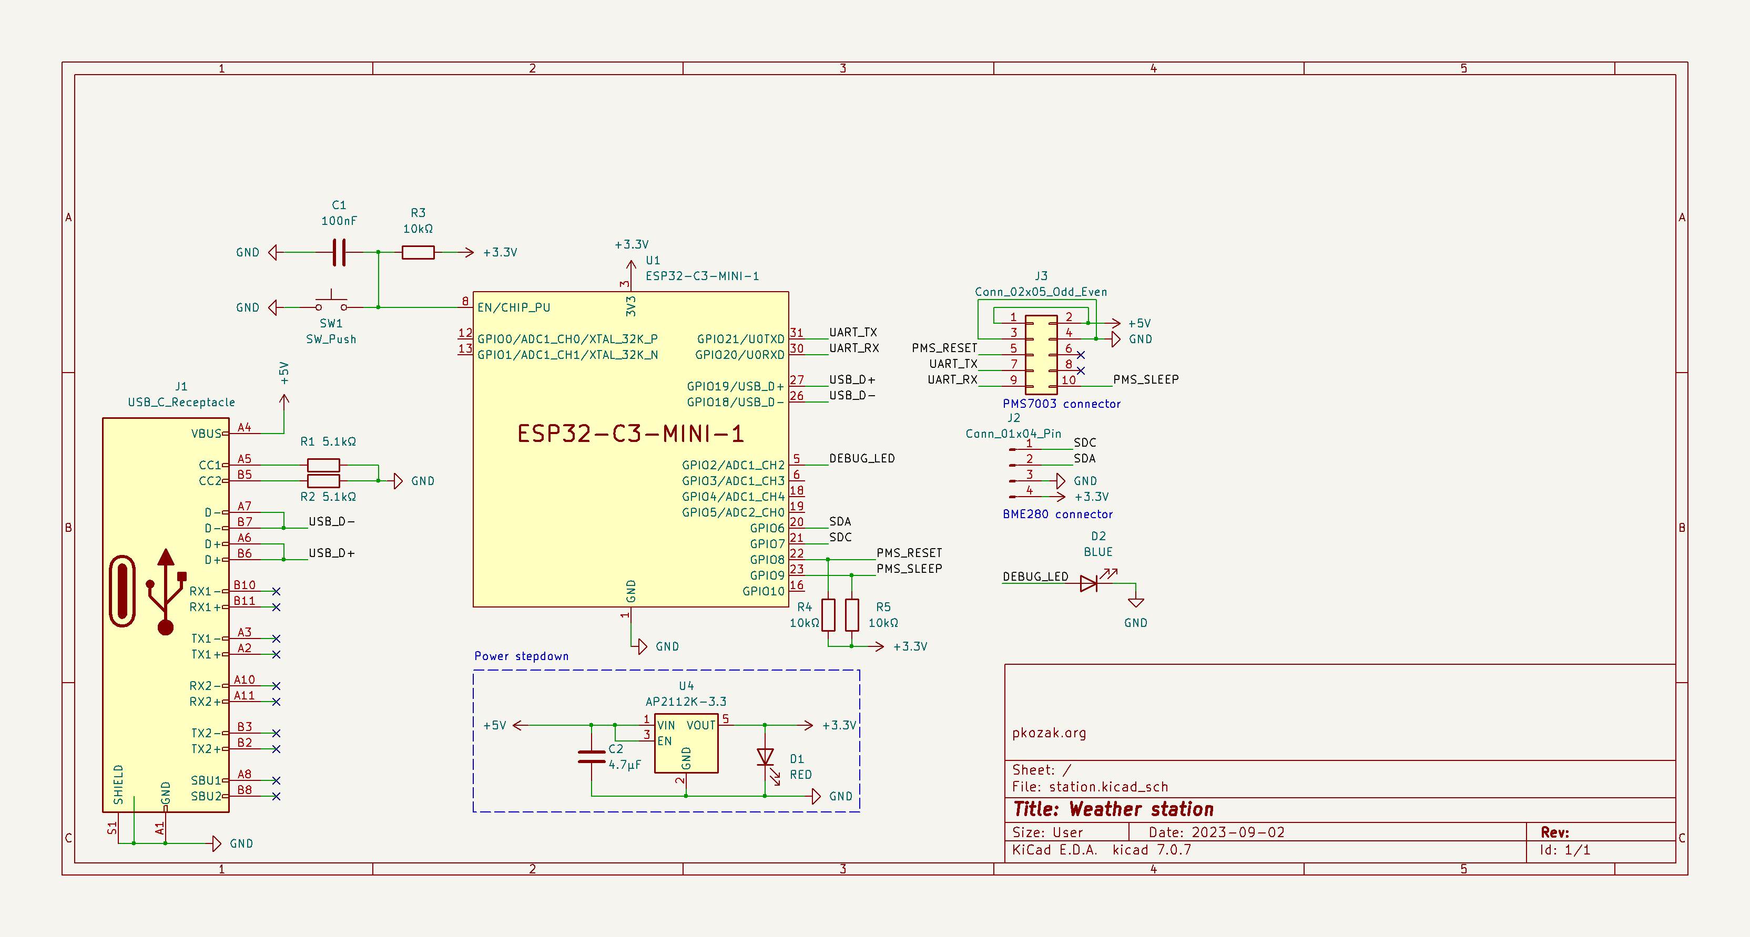Click the pkozak.org text in title block

coord(1049,733)
